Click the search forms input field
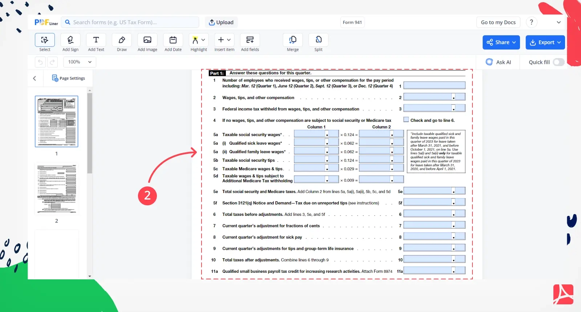 (130, 22)
